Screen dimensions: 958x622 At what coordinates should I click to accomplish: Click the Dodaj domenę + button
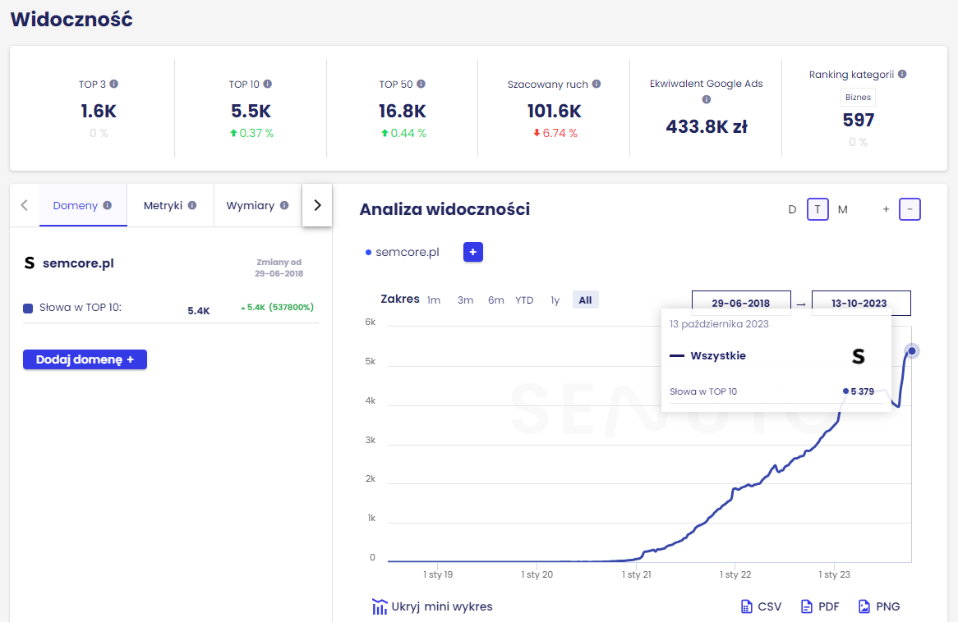[85, 359]
